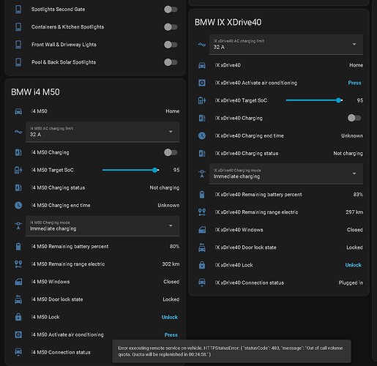The width and height of the screenshot is (377, 366).
Task: Click the car icon for iX xDrive40 Connection status
Action: tap(202, 283)
